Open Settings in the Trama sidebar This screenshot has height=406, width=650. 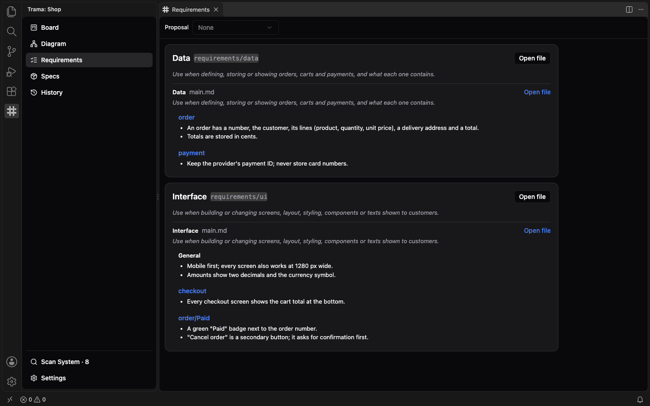click(89, 378)
